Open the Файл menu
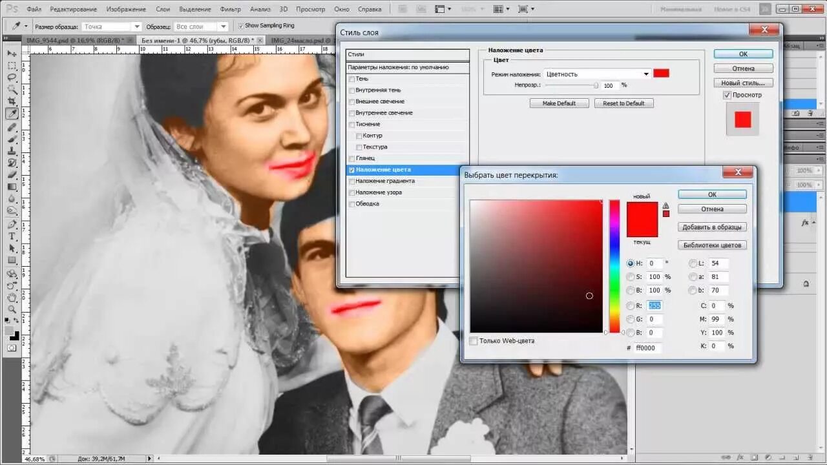 point(34,9)
